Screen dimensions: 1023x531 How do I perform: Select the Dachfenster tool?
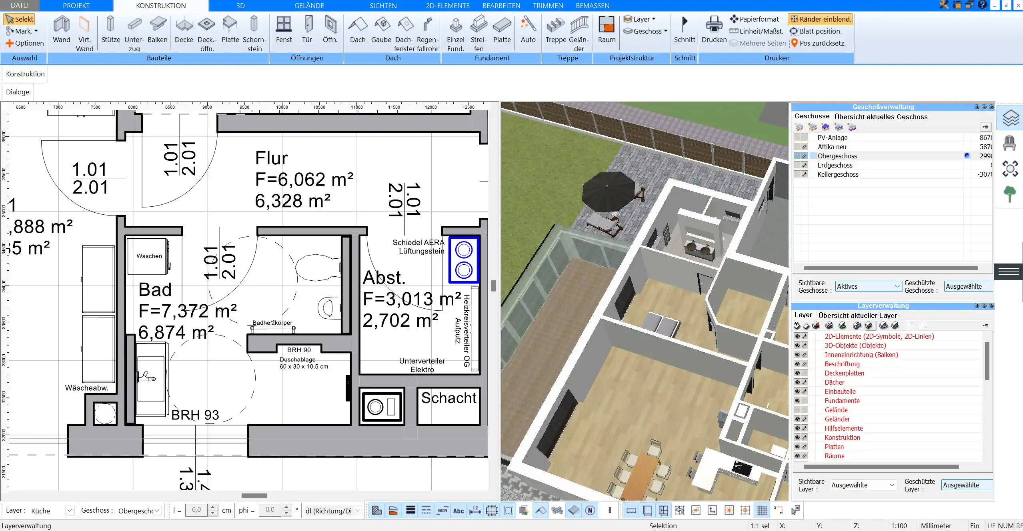pos(404,34)
